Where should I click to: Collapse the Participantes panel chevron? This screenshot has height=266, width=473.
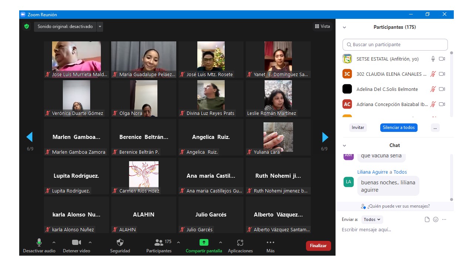344,27
